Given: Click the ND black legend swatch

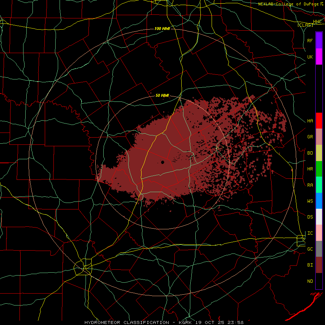Looking at the screenshot, I should (x=319, y=281).
